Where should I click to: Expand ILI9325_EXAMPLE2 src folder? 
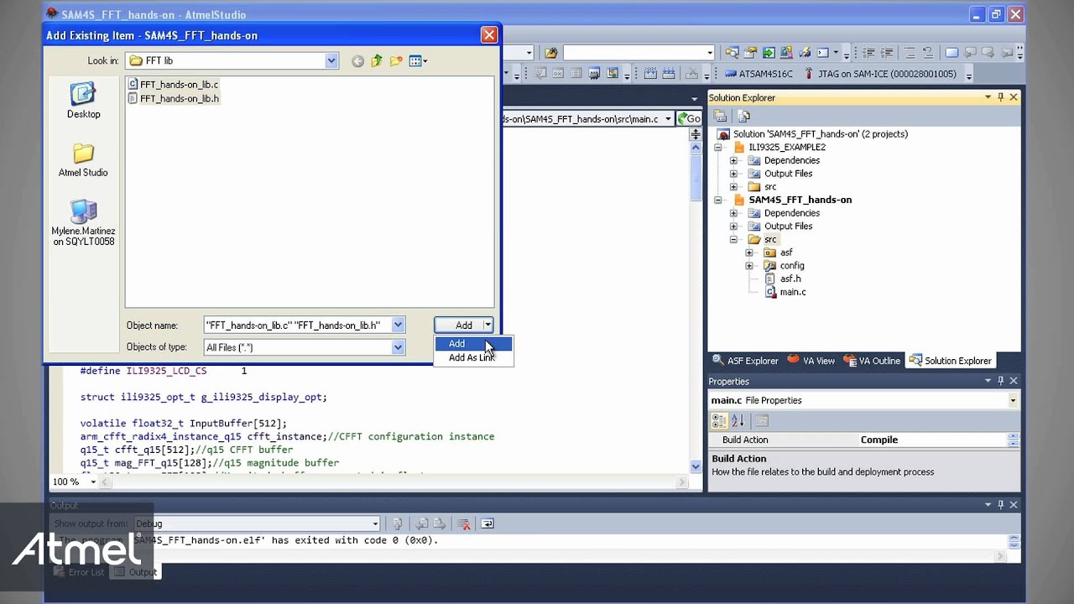[x=733, y=187]
